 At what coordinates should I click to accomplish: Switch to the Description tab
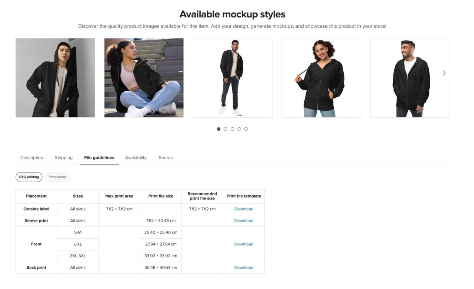click(x=31, y=157)
